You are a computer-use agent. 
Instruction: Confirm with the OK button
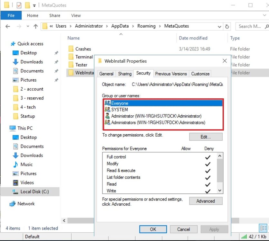(153, 229)
